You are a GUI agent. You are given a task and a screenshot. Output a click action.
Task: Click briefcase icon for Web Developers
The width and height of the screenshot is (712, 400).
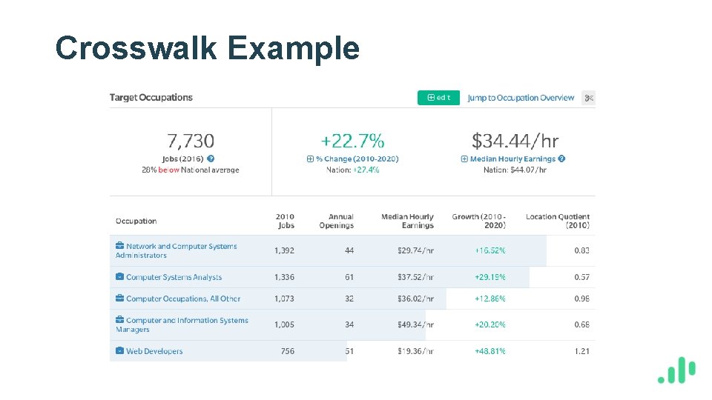pos(120,350)
